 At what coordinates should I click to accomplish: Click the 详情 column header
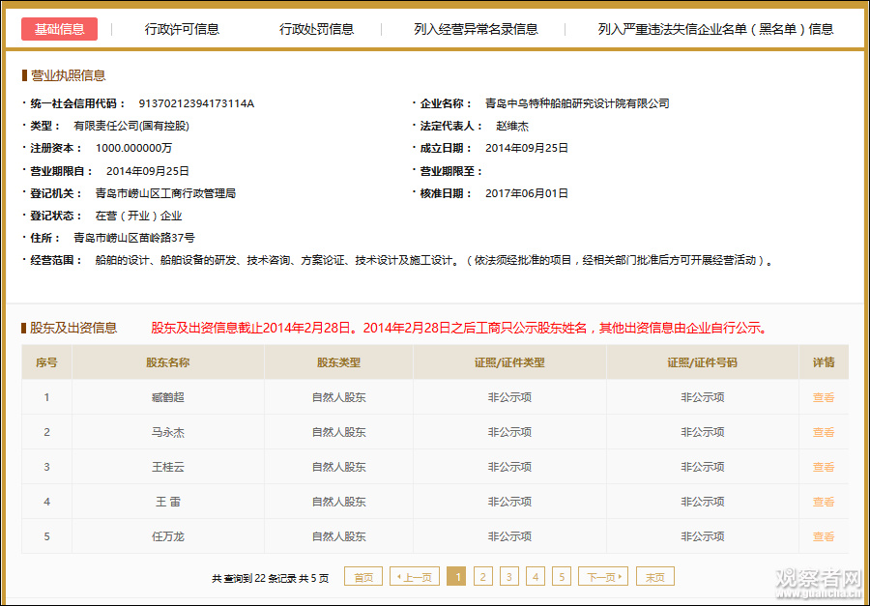[x=824, y=362]
